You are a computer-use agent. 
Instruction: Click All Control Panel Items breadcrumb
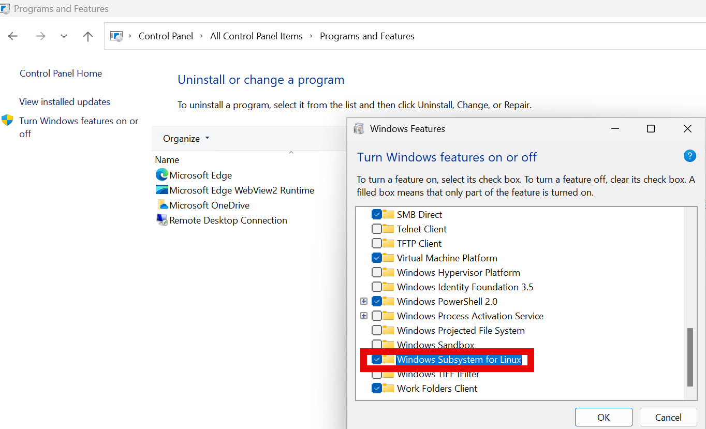256,36
